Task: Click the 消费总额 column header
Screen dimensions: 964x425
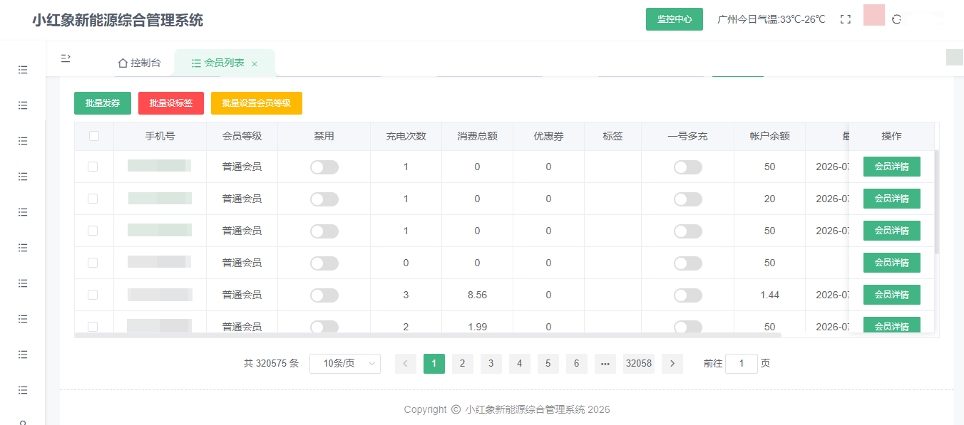Action: tap(478, 136)
